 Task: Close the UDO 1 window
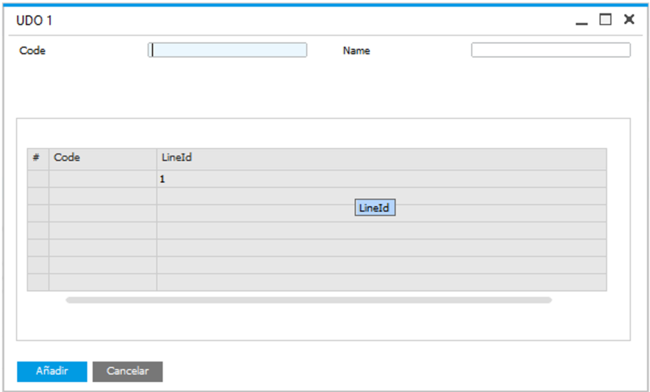[628, 19]
